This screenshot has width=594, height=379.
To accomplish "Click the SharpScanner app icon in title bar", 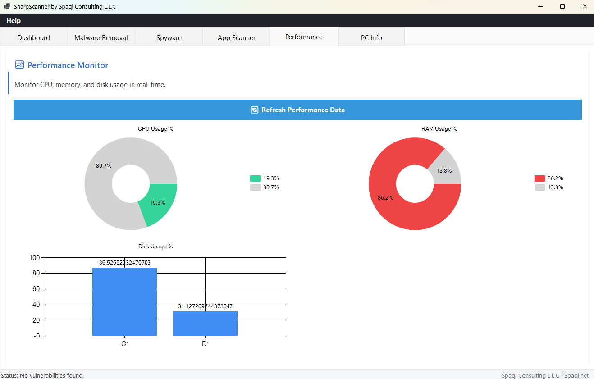I will [x=7, y=7].
